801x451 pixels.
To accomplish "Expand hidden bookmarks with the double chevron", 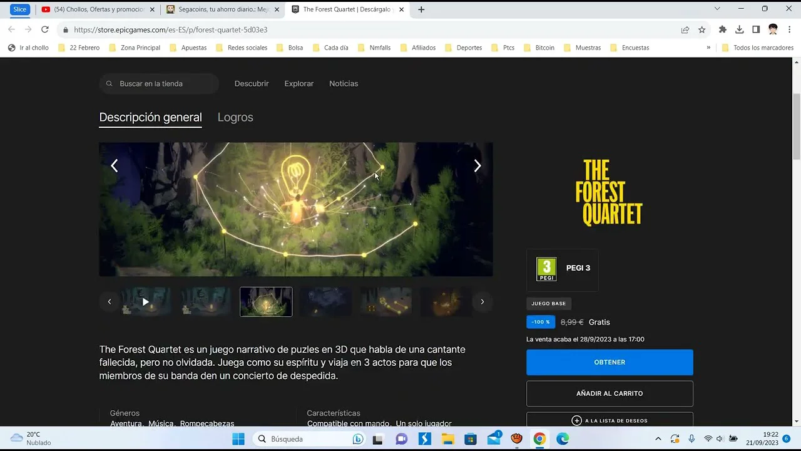I will 708,48.
